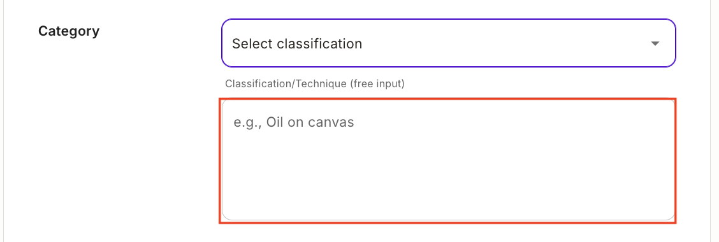
Task: Click the dropdown arrow in classification field
Action: [655, 43]
